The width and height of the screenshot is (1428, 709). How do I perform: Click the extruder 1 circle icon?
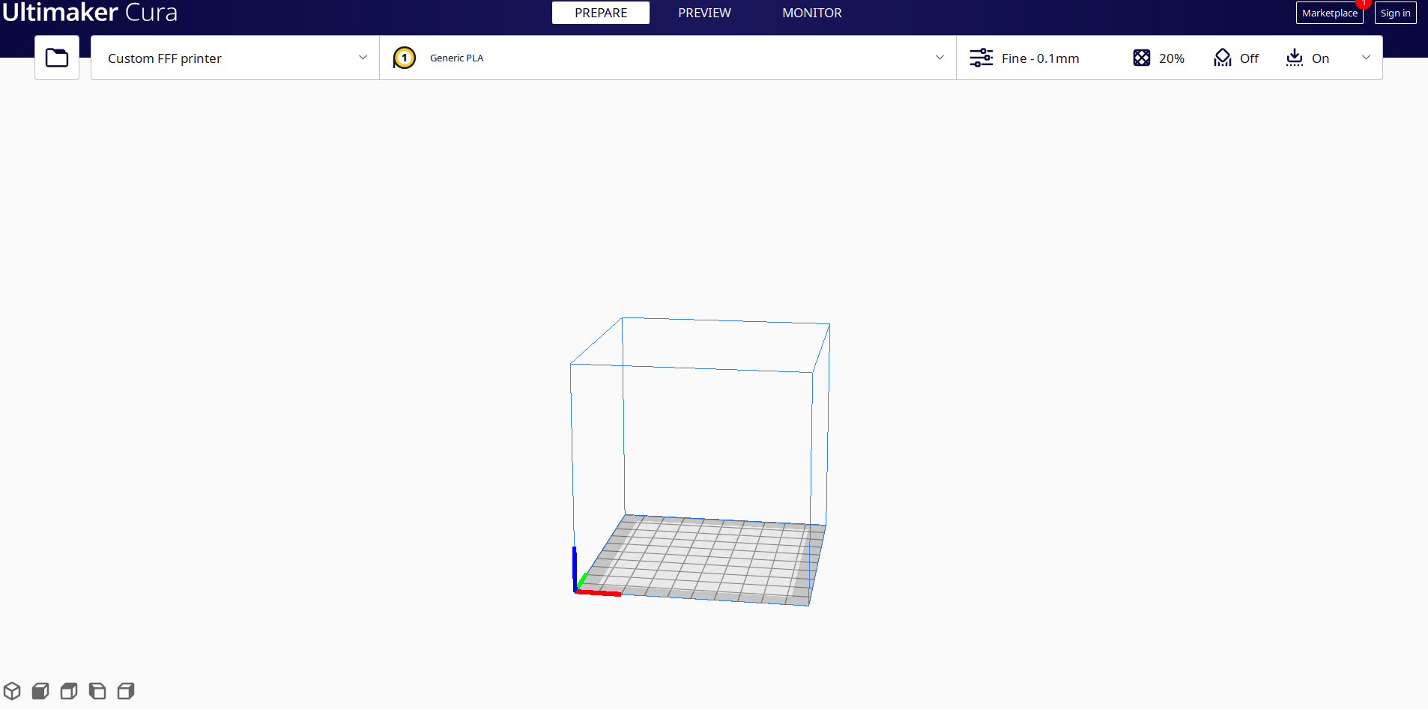click(x=405, y=58)
